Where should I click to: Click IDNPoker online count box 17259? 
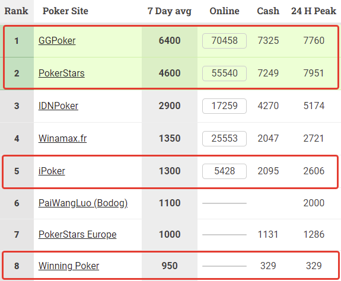point(224,106)
